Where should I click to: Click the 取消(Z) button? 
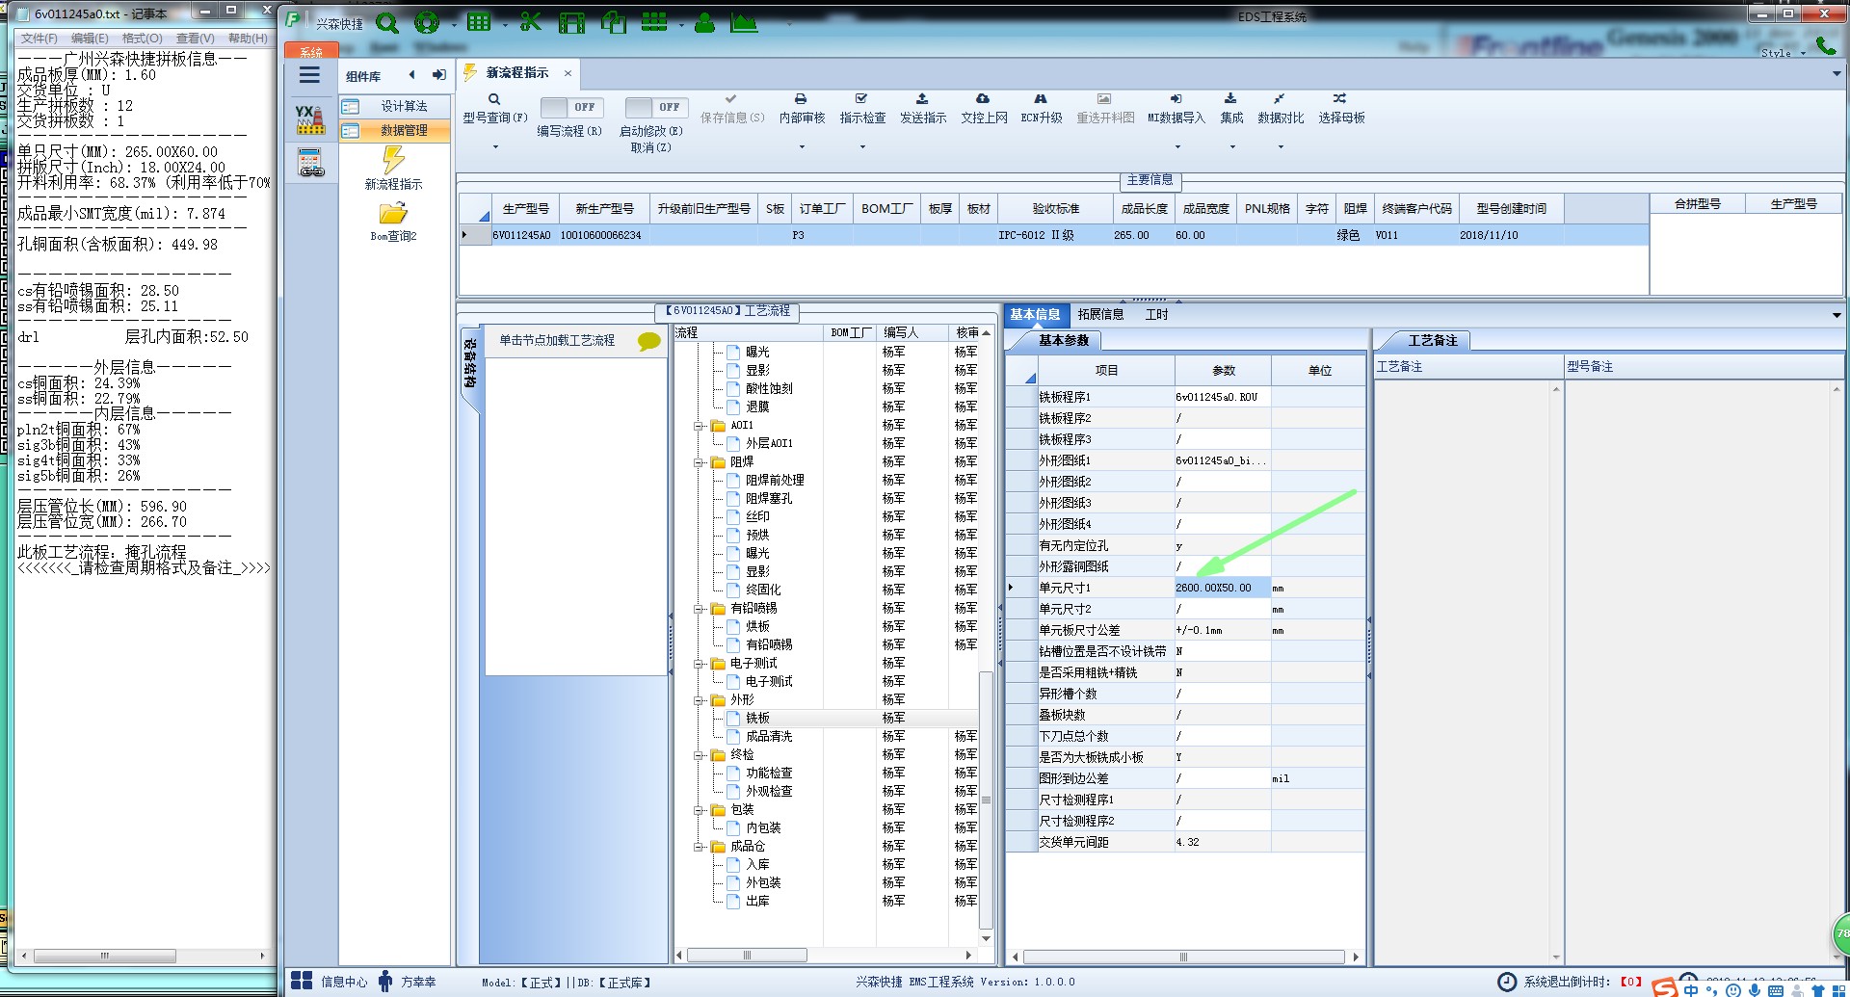(x=650, y=147)
